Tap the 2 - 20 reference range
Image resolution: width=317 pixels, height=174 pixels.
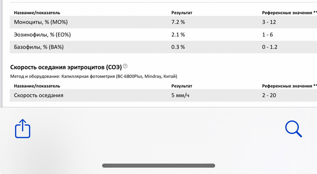pos(269,95)
